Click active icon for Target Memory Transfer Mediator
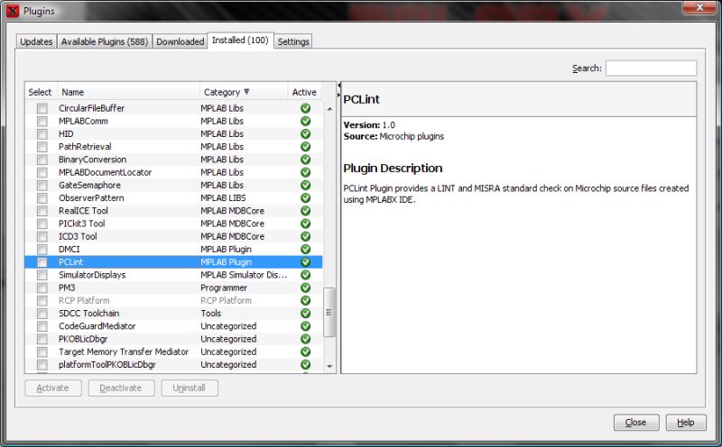 (x=305, y=351)
